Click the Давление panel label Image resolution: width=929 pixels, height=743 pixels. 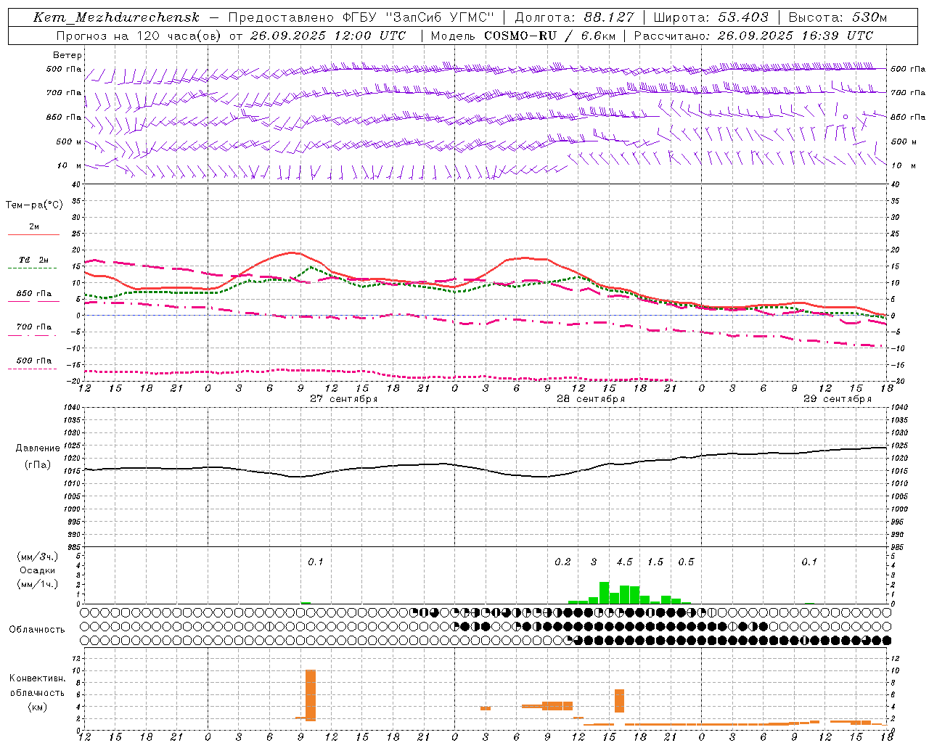click(38, 448)
